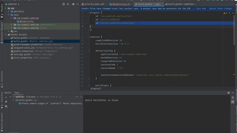Expand the res folder
The height and width of the screenshot is (133, 237).
click(9, 31)
